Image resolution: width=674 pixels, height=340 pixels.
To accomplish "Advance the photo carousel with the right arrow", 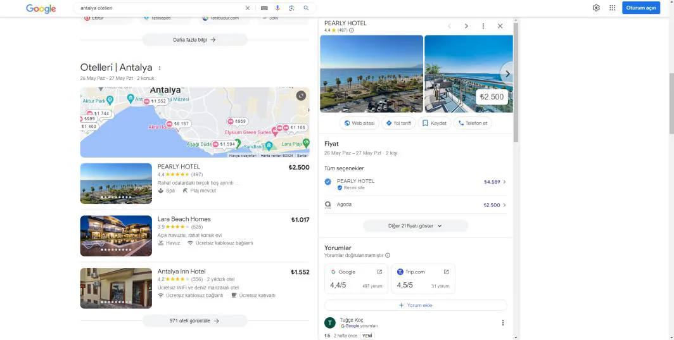I will point(507,74).
